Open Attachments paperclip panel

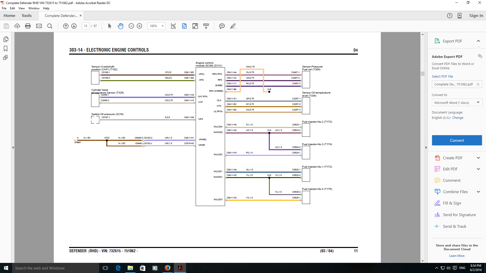tap(6, 58)
